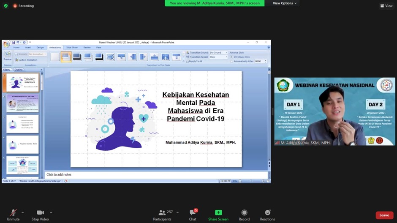Choose the third transition effect
The height and width of the screenshot is (223, 397).
click(x=77, y=57)
